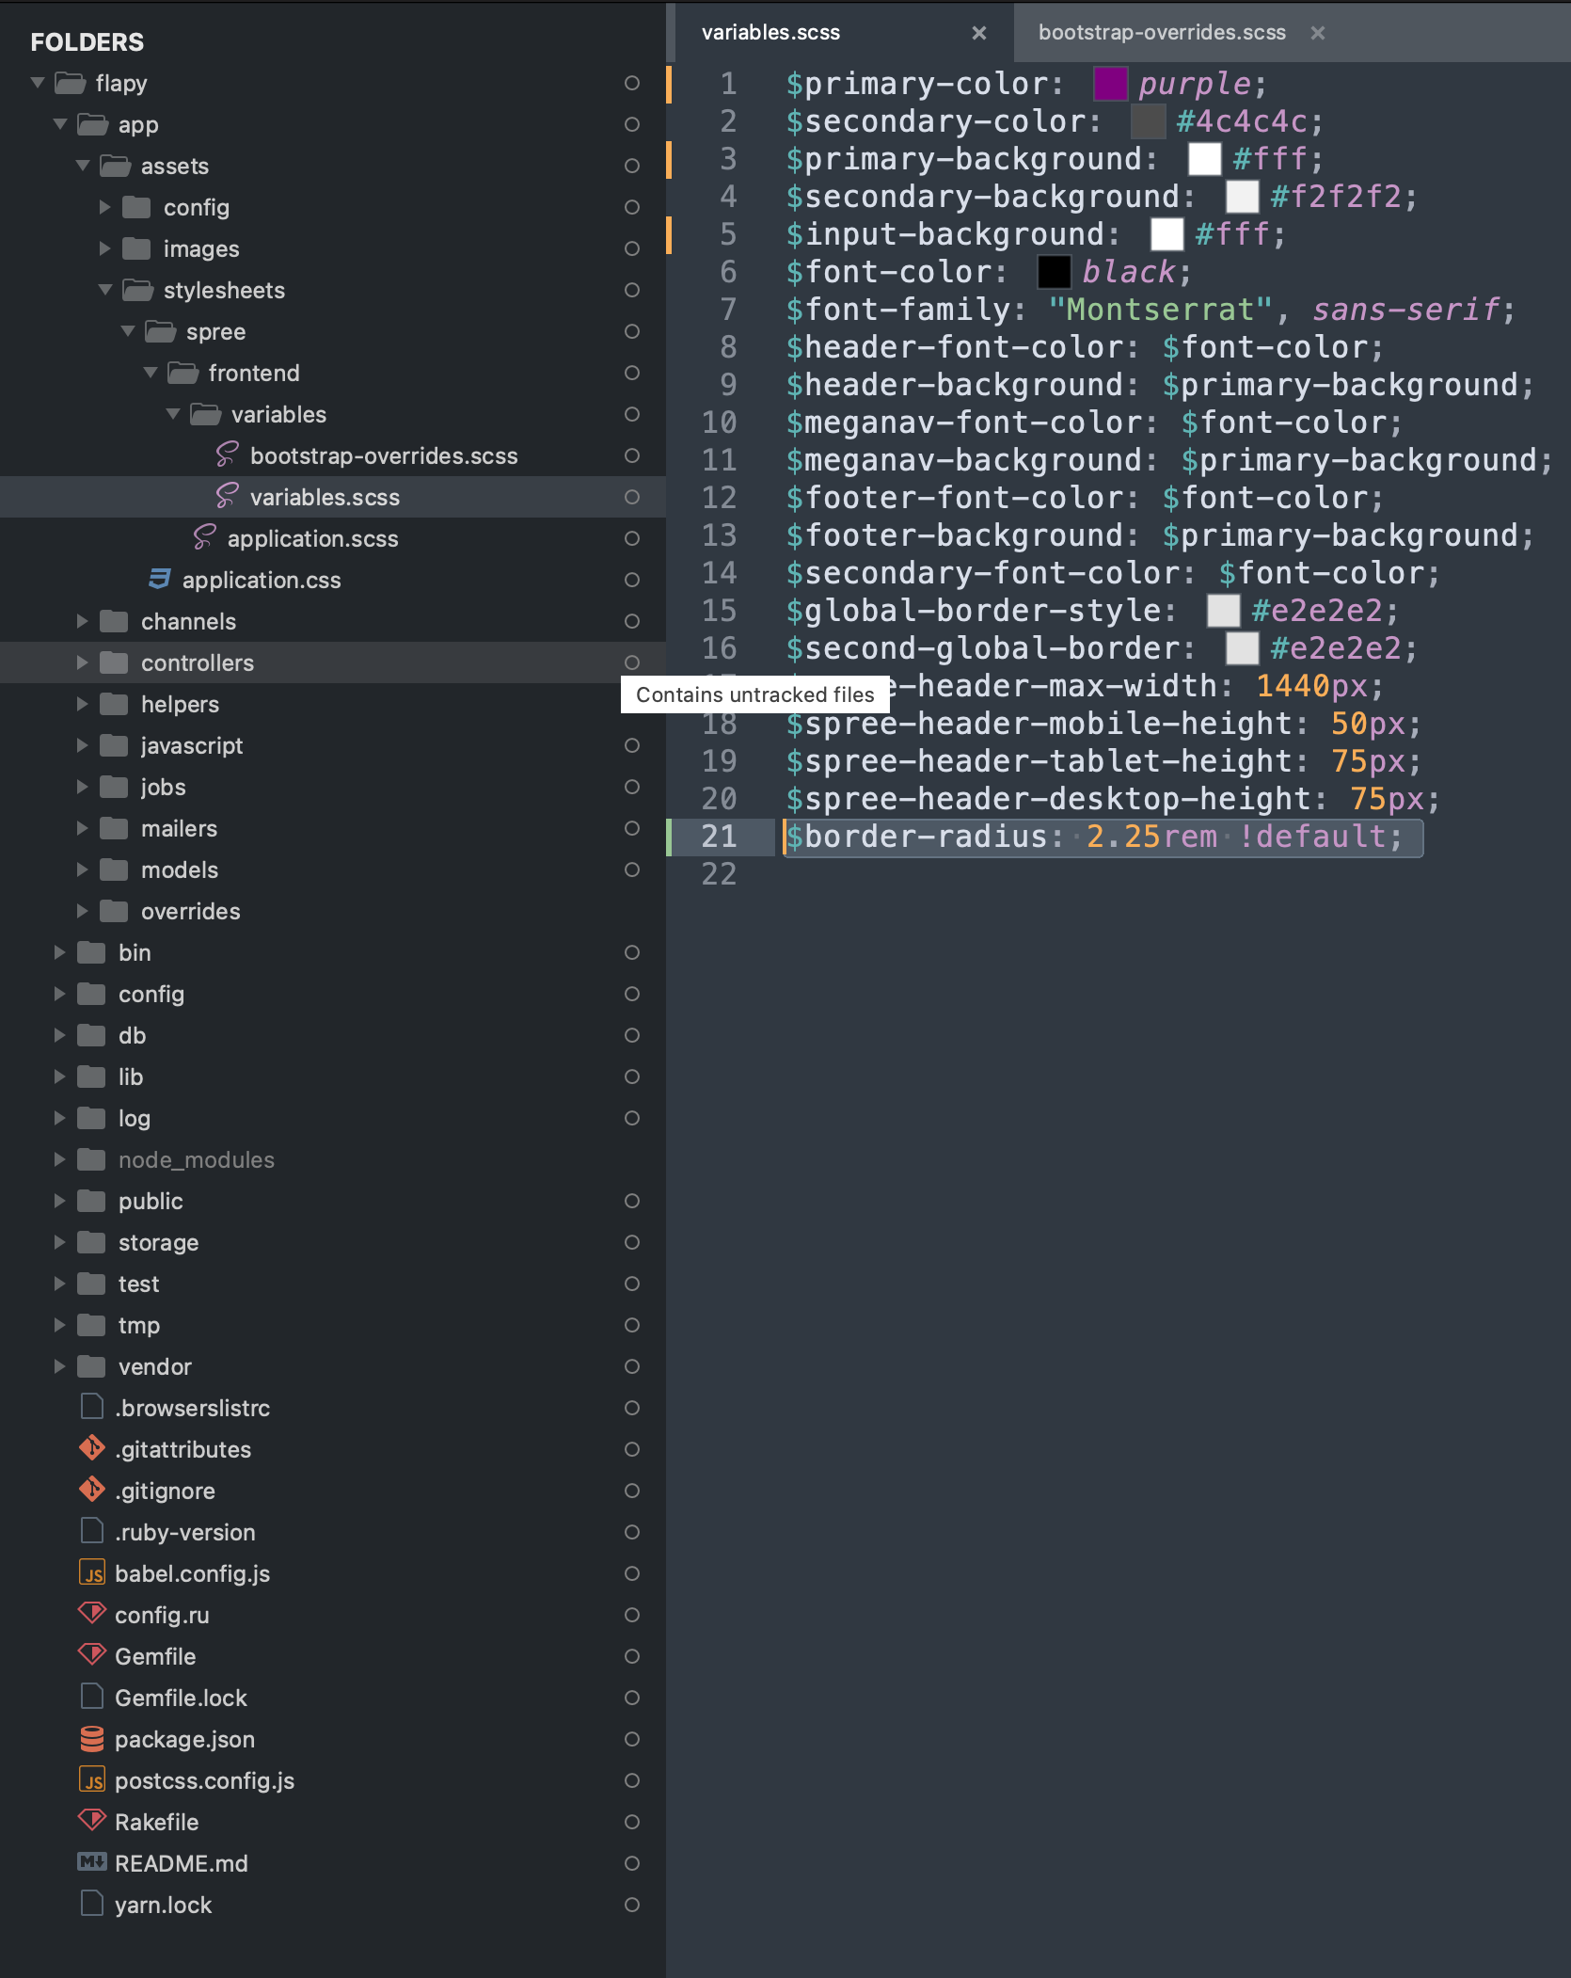Click the git status circle for controllers folder

click(x=632, y=662)
